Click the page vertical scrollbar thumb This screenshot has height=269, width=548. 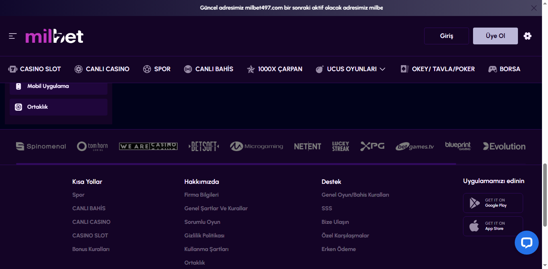click(545, 195)
